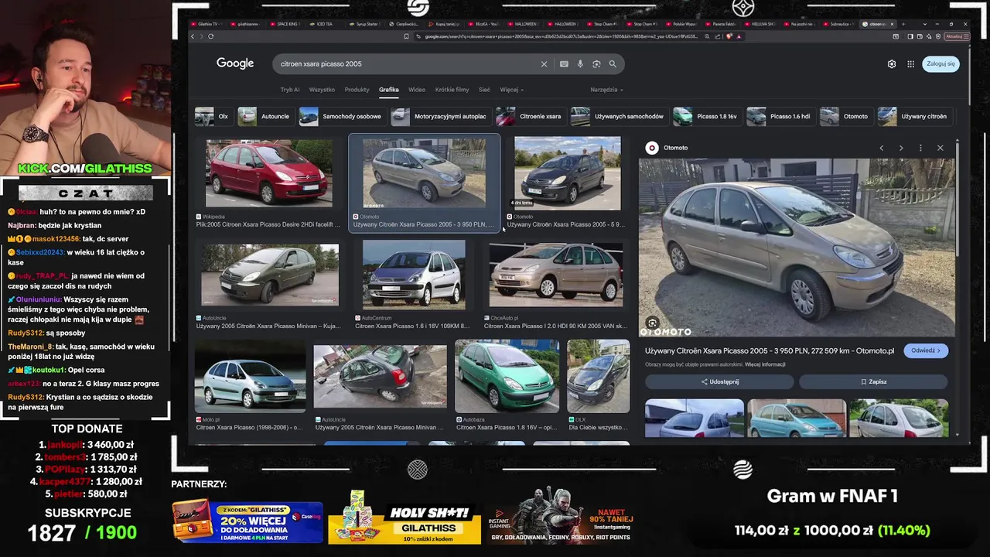Click the Otomoto source favicon in panel
Viewport: 990px width, 557px height.
652,148
